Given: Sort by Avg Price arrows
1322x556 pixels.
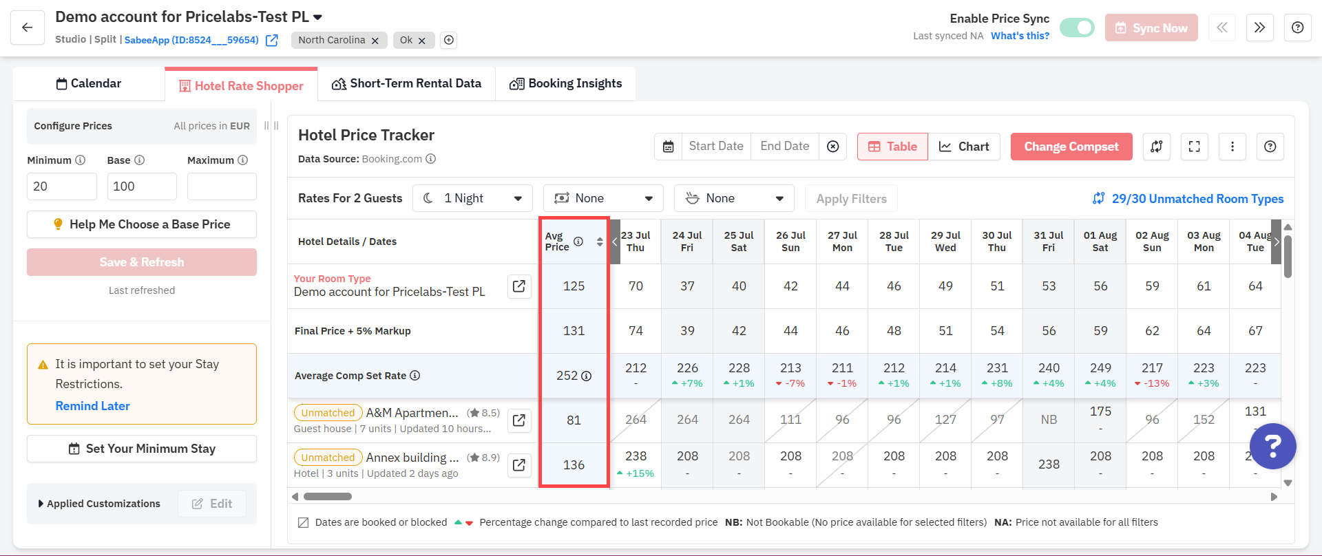Looking at the screenshot, I should pos(600,242).
